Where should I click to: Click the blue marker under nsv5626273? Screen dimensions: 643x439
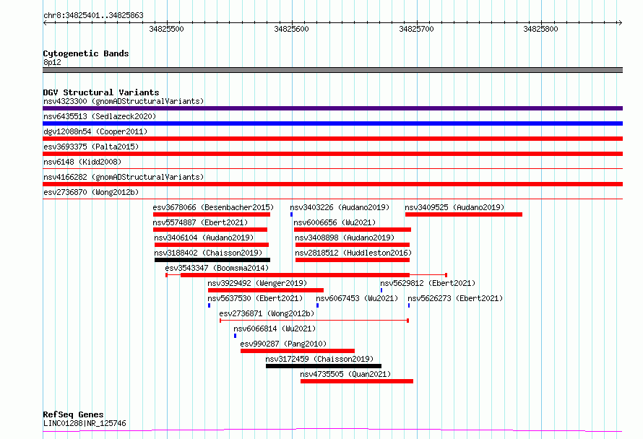click(x=409, y=305)
